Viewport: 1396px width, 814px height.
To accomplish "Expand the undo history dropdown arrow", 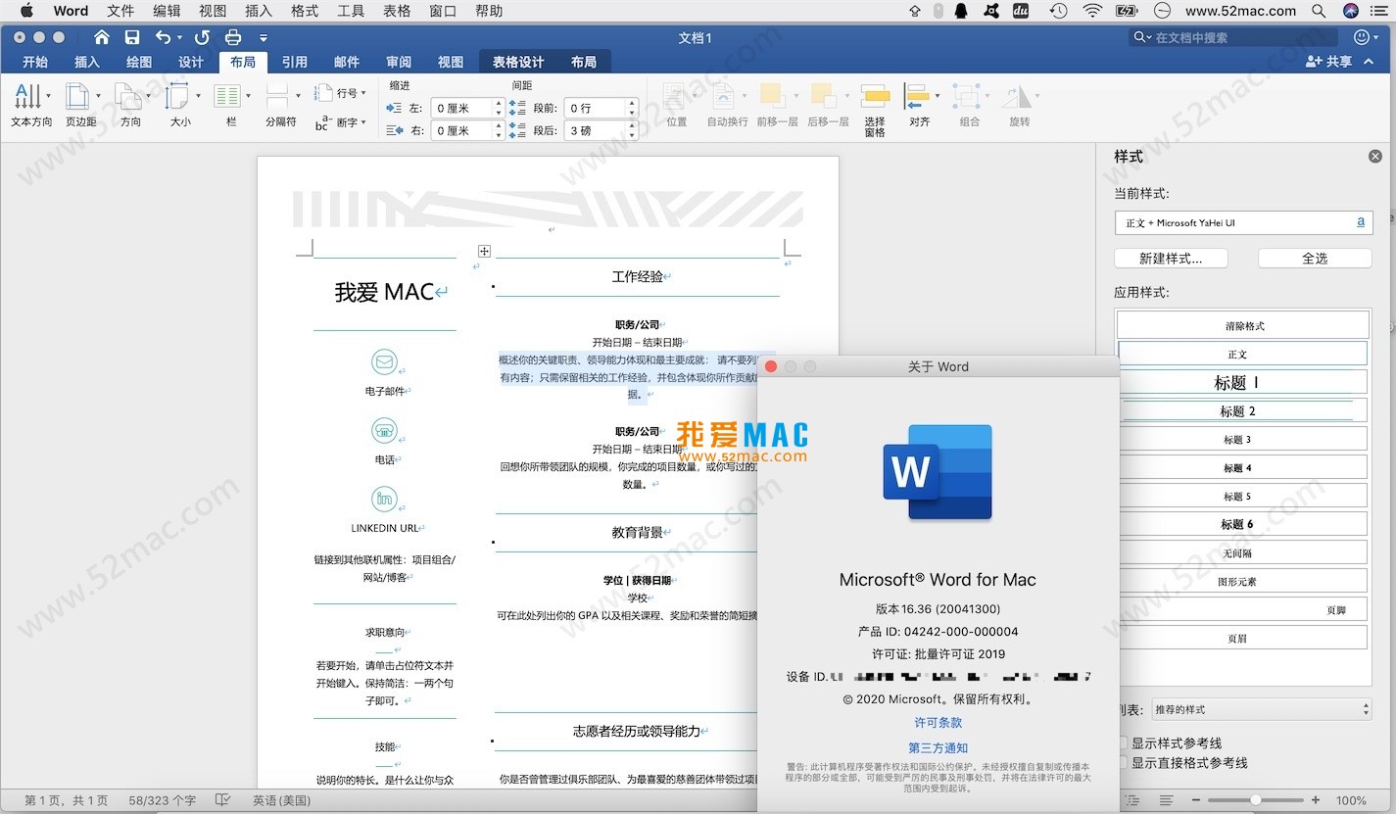I will click(180, 37).
